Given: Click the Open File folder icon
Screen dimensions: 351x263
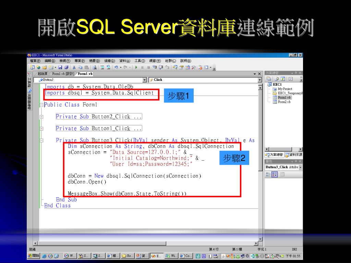Looking at the screenshot, I should 45,67.
